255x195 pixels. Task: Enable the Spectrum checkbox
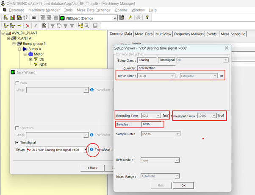click(x=17, y=128)
